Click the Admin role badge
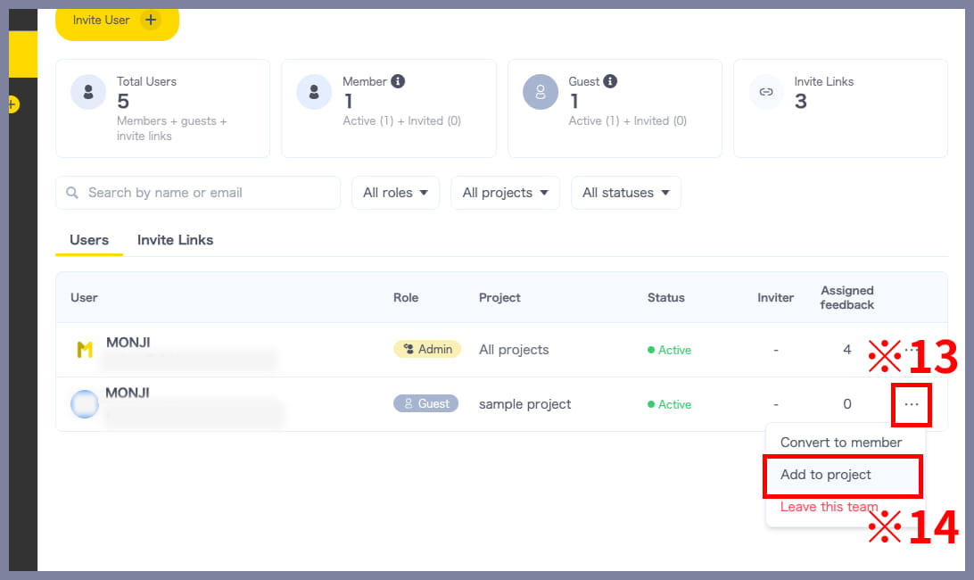 427,350
